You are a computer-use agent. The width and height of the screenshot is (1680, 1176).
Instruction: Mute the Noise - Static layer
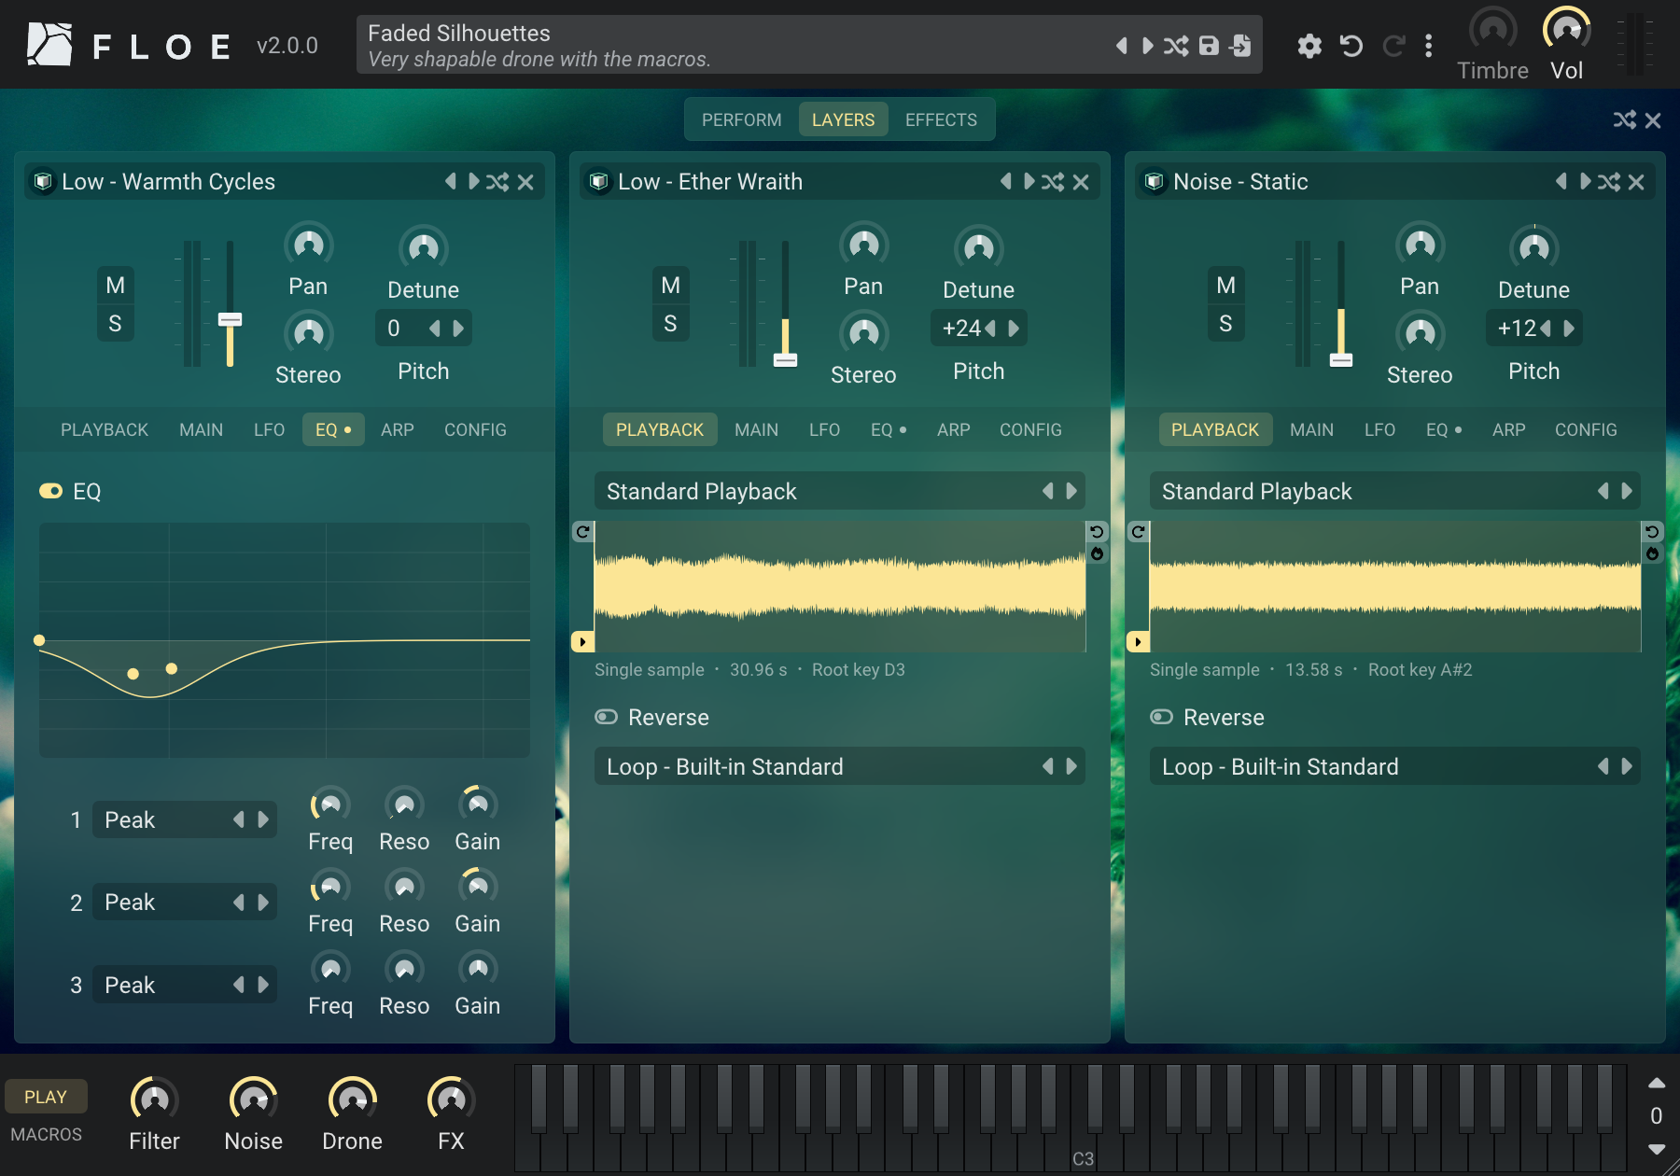pyautogui.click(x=1225, y=286)
